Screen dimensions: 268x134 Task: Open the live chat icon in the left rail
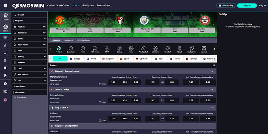(x=5, y=92)
